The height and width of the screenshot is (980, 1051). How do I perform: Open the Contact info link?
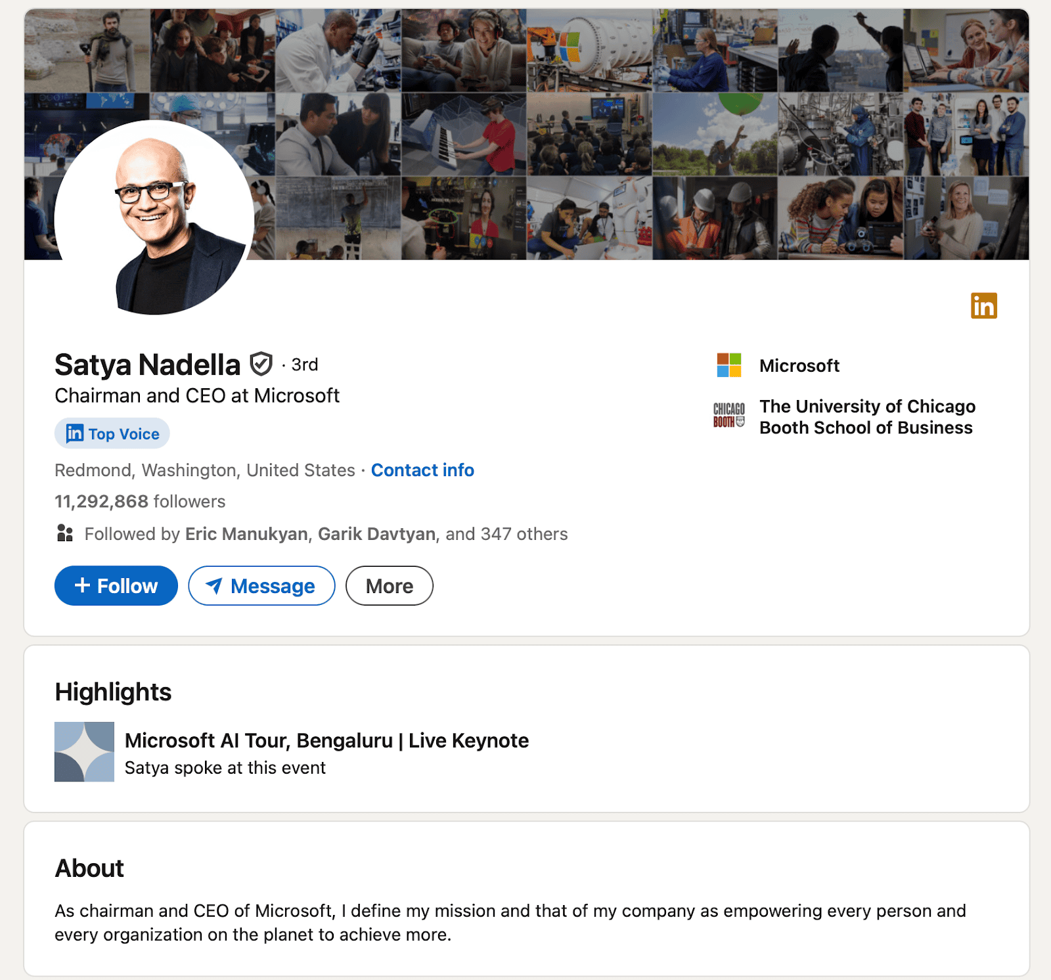click(x=422, y=470)
